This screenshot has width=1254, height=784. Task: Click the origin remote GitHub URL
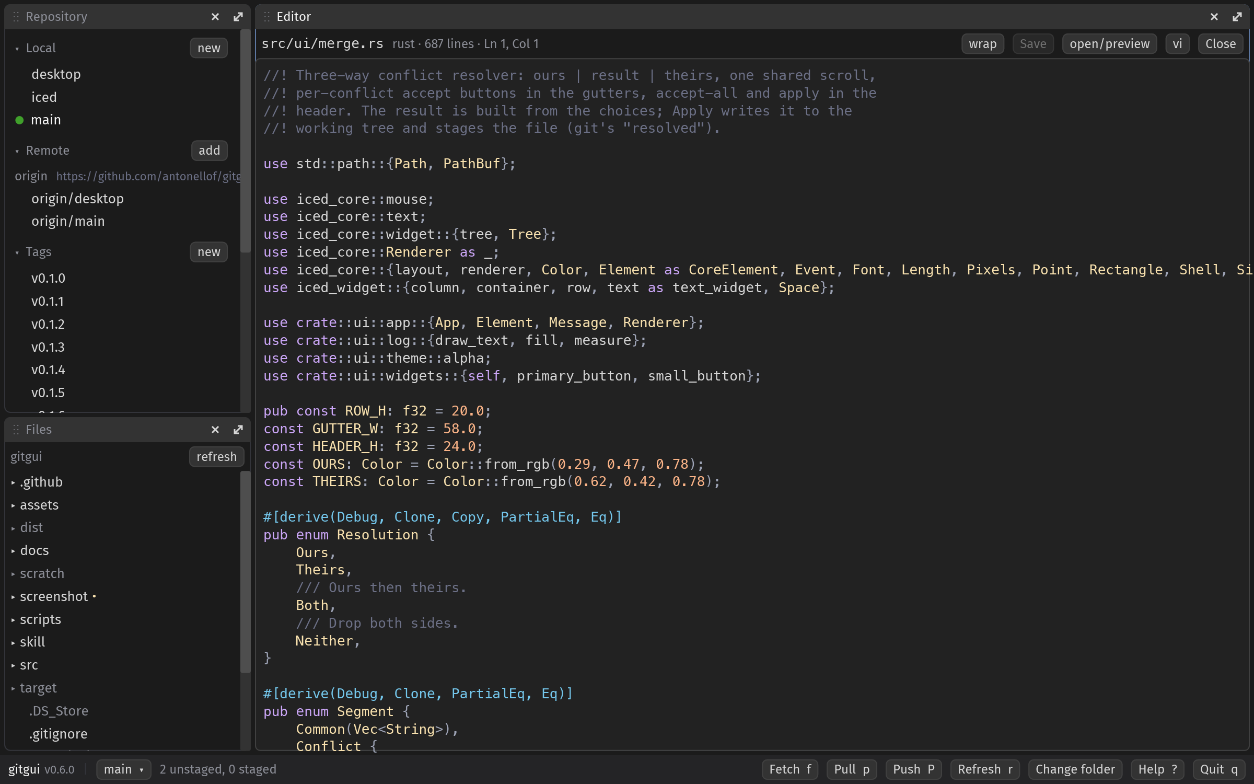point(148,176)
